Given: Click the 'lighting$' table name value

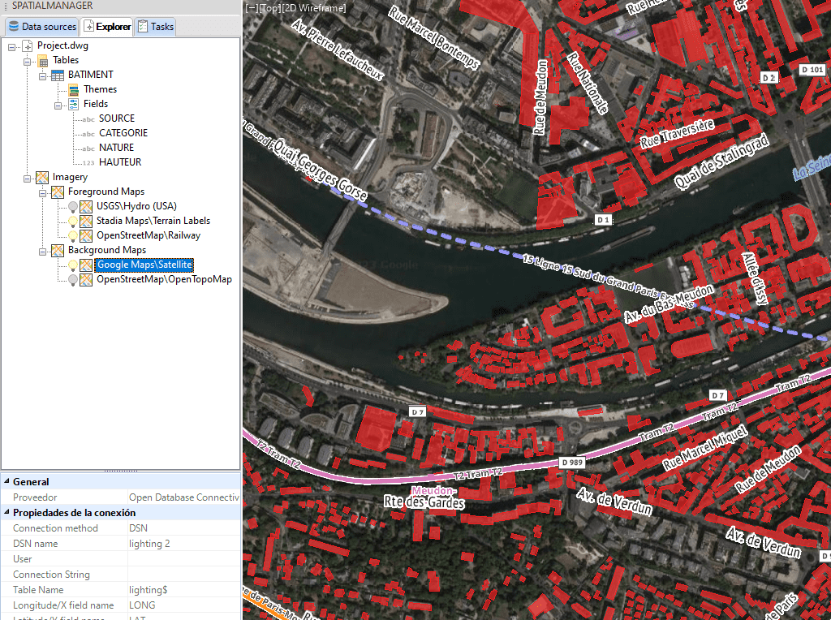Looking at the screenshot, I should click(x=148, y=589).
